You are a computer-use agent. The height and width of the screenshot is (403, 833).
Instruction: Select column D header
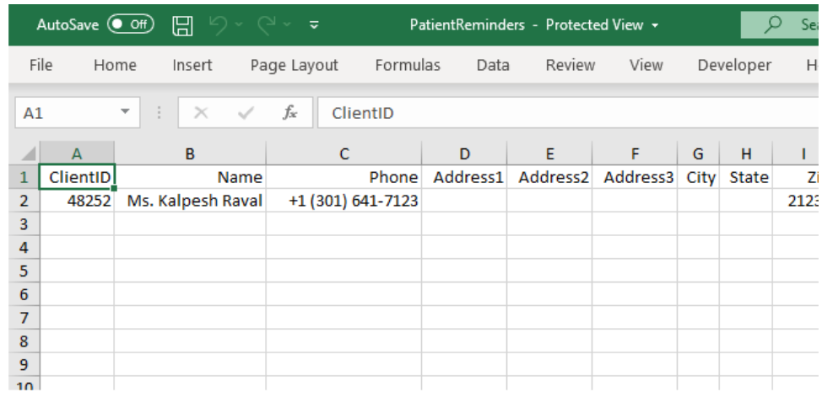tap(464, 154)
